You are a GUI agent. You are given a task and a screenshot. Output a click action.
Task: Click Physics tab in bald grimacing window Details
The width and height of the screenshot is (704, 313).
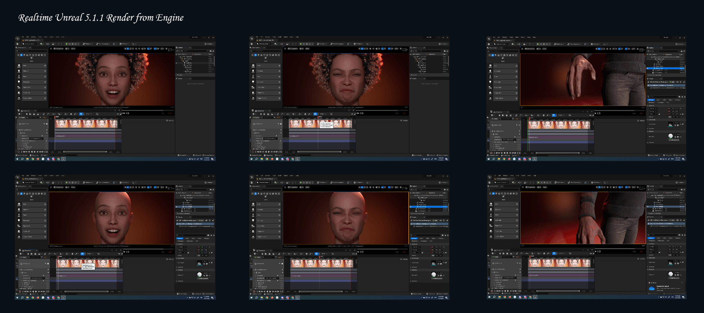point(441,238)
